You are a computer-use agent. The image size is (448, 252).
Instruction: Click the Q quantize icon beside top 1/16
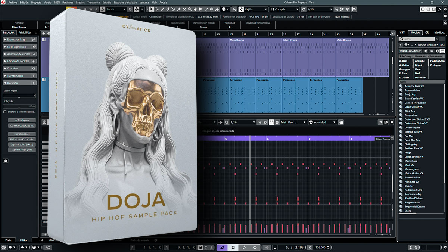coord(304,9)
